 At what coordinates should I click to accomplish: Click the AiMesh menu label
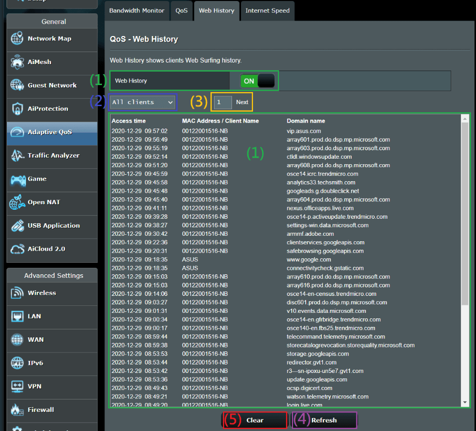point(39,62)
